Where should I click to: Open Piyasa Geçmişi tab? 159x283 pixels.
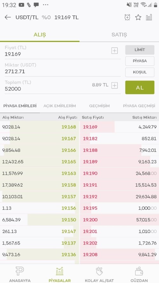tap(139, 106)
